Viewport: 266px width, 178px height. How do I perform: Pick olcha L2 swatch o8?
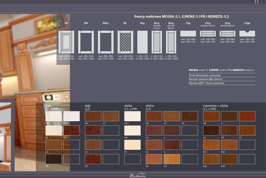154,116
